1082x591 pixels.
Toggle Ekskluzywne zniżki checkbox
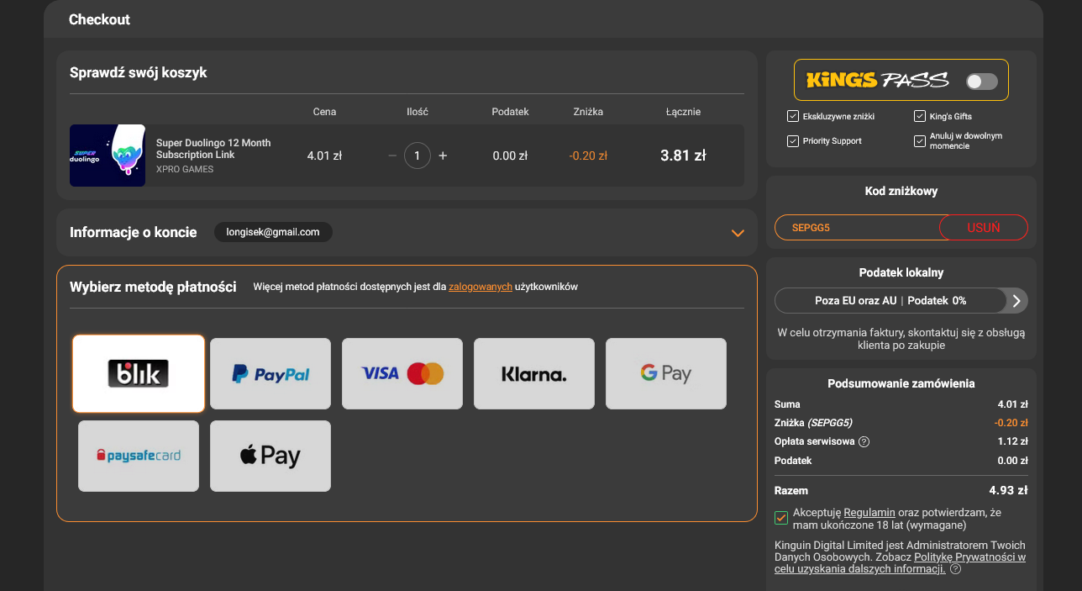point(793,117)
